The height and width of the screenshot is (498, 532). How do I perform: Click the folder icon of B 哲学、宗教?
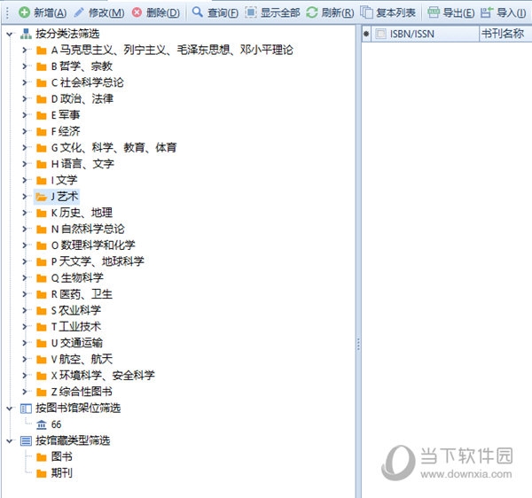42,66
